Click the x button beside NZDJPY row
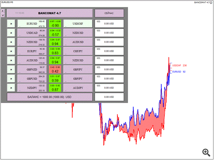 (x=11, y=88)
